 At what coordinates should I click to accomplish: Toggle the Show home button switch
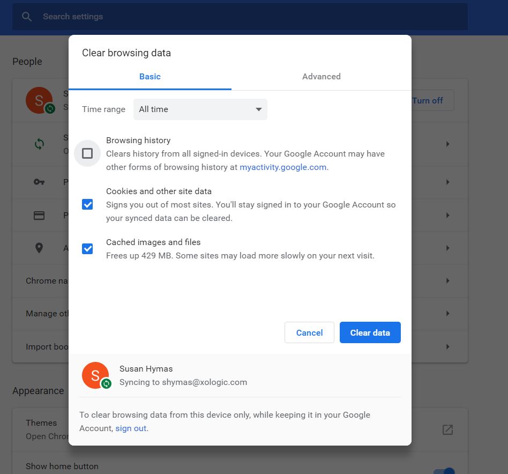(x=444, y=471)
